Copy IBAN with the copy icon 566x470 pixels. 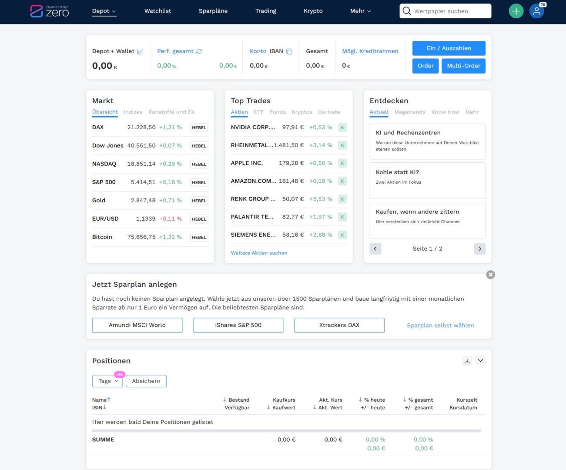pyautogui.click(x=289, y=51)
